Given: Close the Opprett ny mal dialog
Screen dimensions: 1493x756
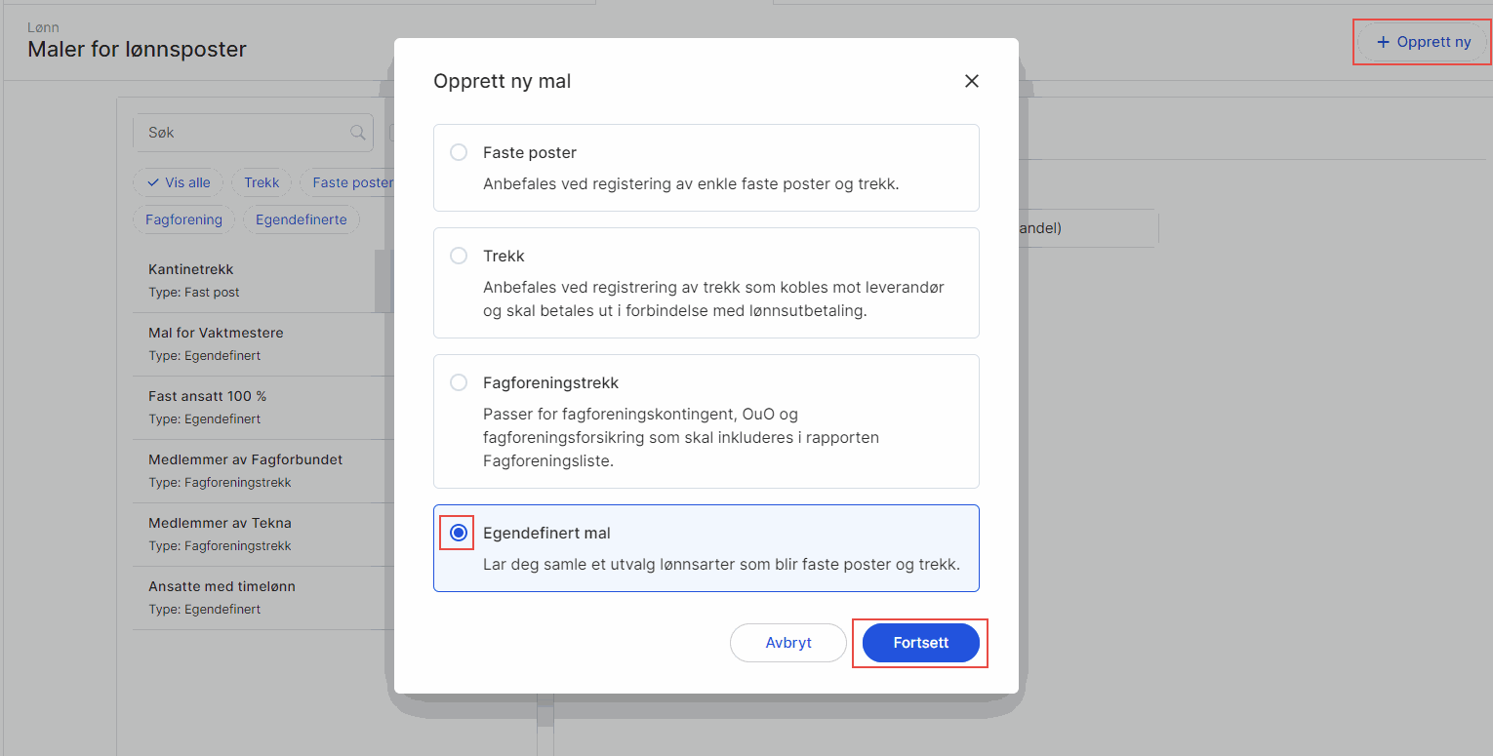Looking at the screenshot, I should [972, 81].
